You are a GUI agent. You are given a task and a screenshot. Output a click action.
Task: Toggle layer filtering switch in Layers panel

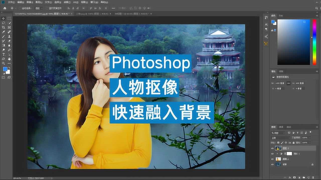tap(310, 132)
